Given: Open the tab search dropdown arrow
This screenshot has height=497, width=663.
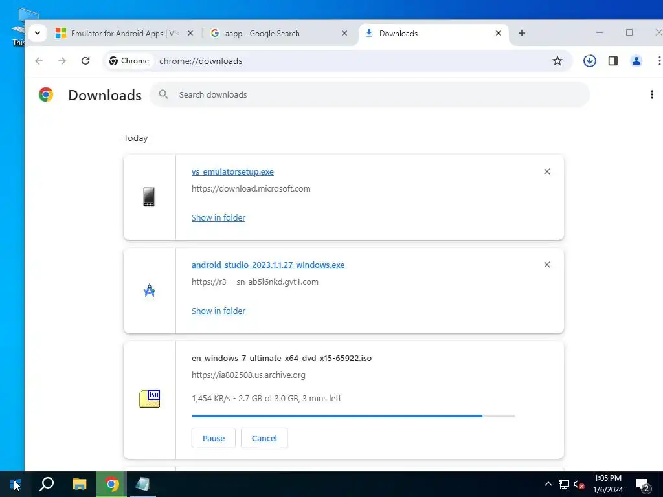Looking at the screenshot, I should click(x=37, y=33).
